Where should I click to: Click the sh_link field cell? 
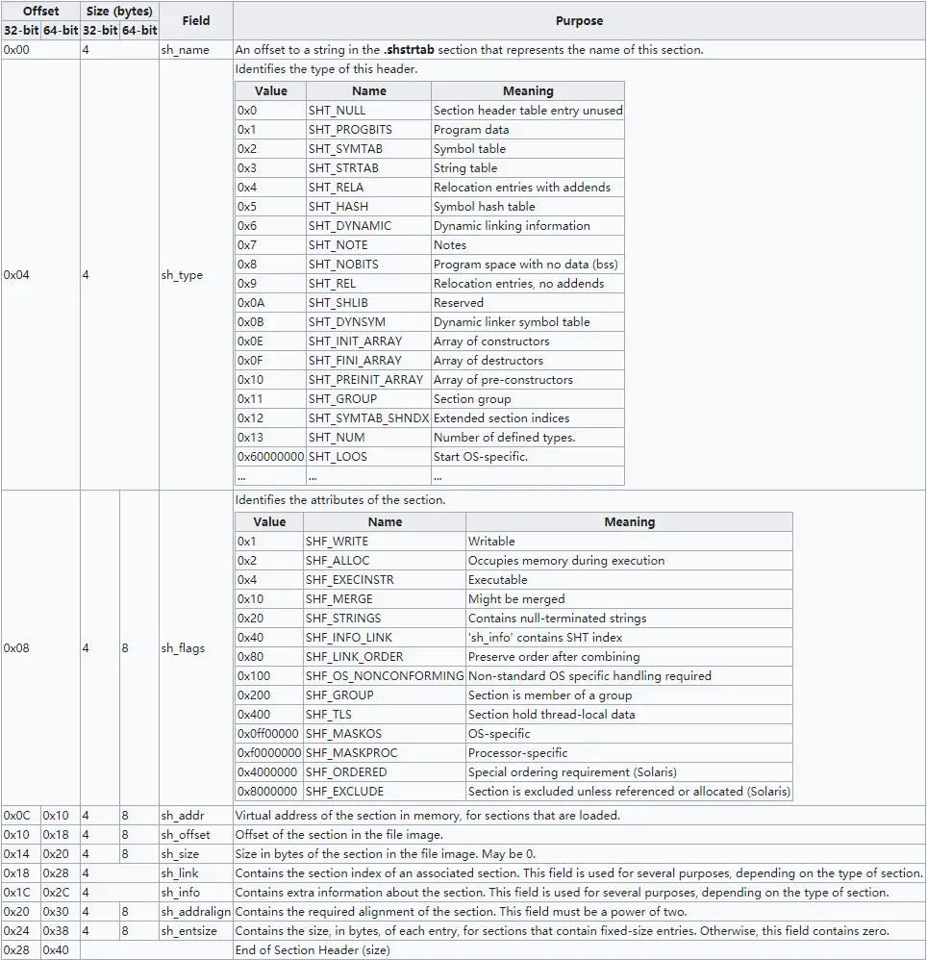196,873
